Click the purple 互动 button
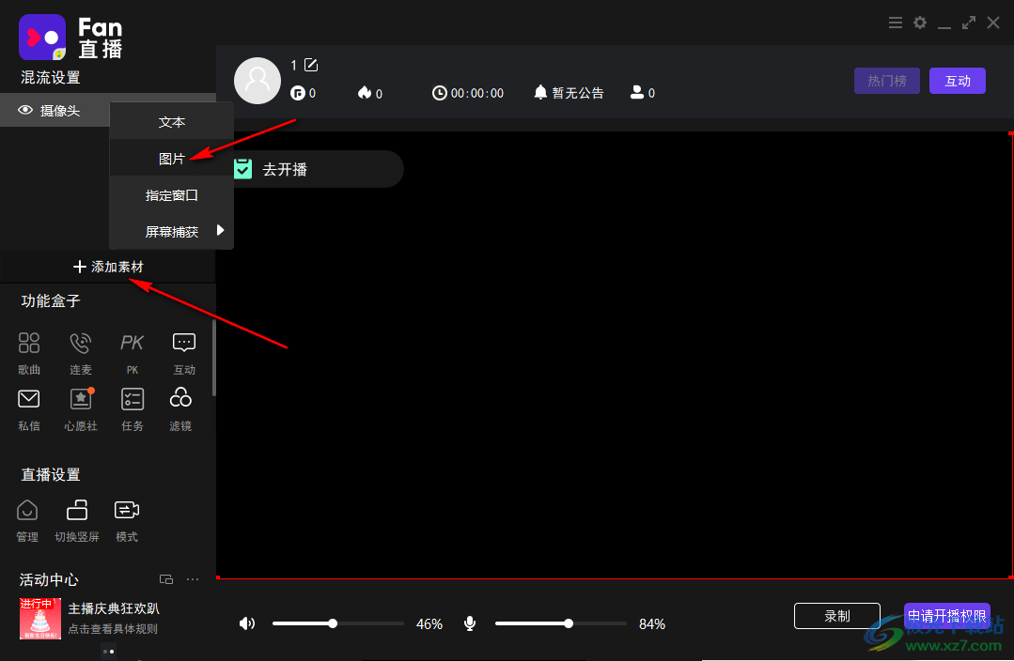This screenshot has height=661, width=1014. 957,81
